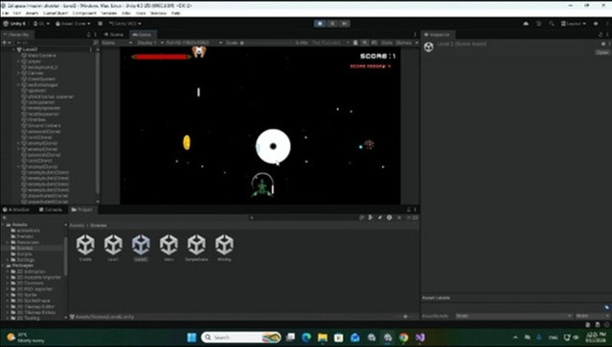The image size is (612, 347).
Task: Stop play mode with the Play button
Action: click(x=320, y=23)
